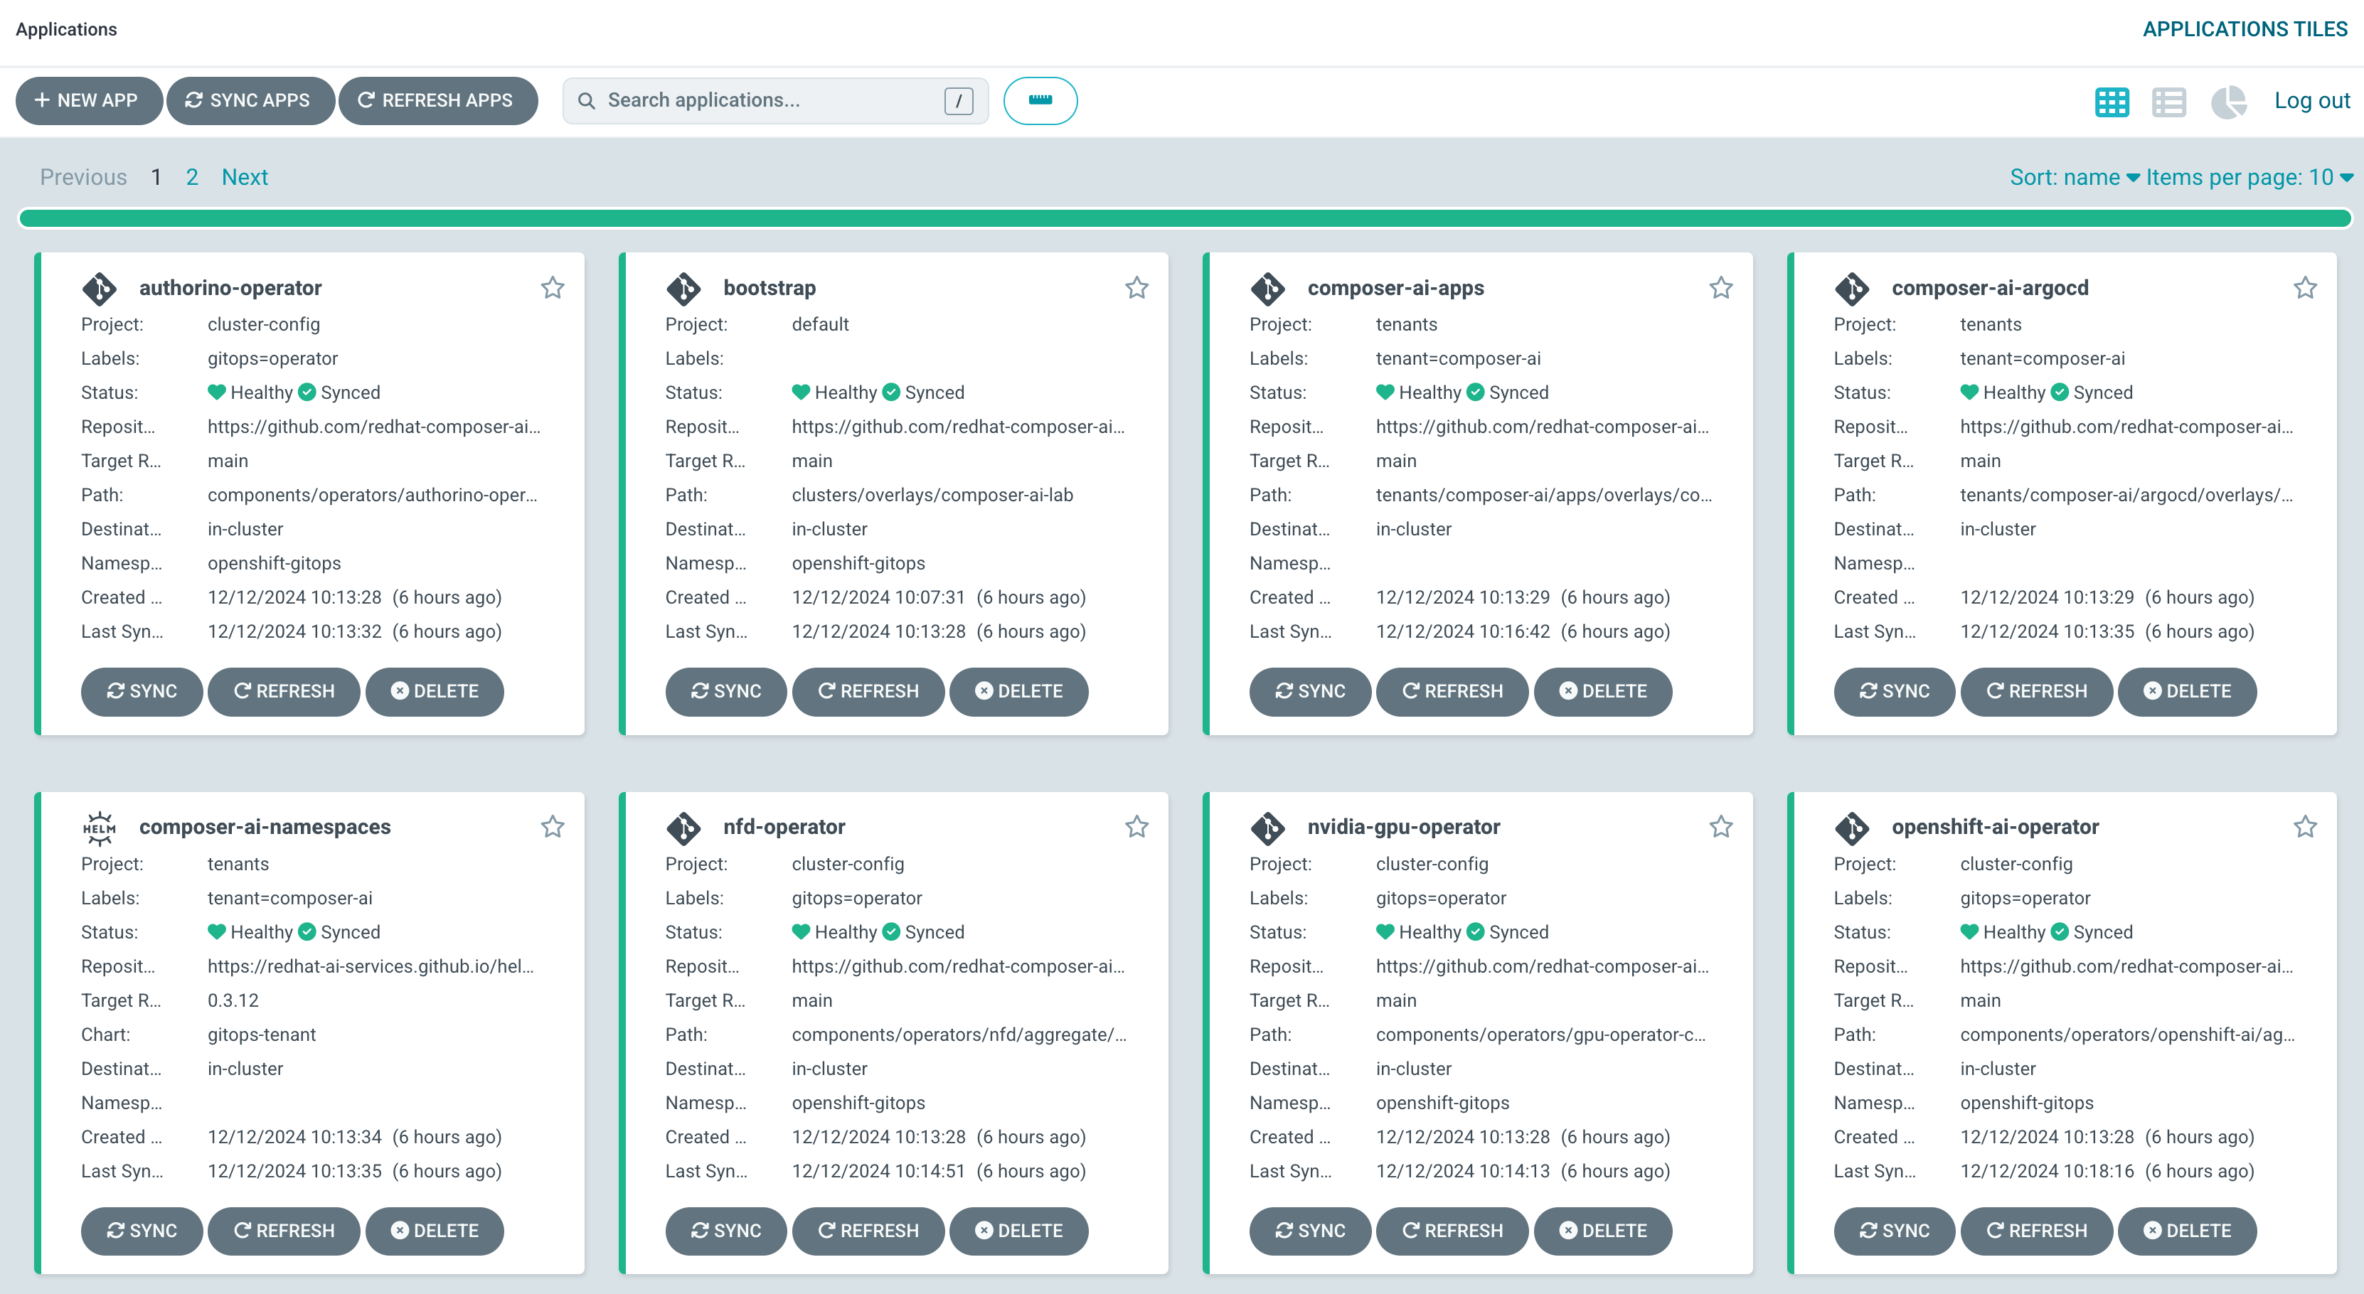
Task: Click Healthy heart icon on authorino-operator
Action: point(217,392)
